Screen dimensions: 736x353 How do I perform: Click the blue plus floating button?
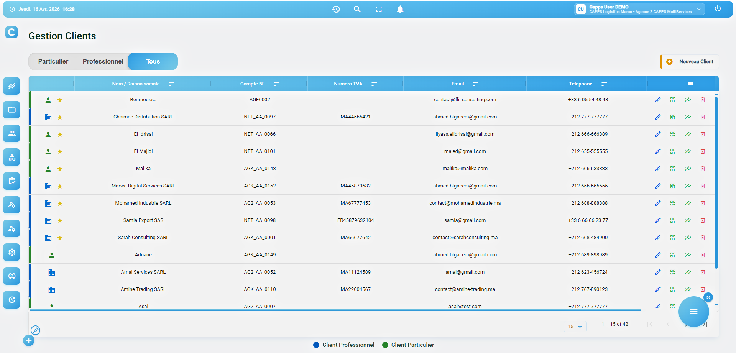(x=29, y=340)
